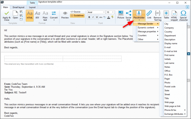Choose Department placeholder
This screenshot has width=191, height=119.
[x=173, y=36]
